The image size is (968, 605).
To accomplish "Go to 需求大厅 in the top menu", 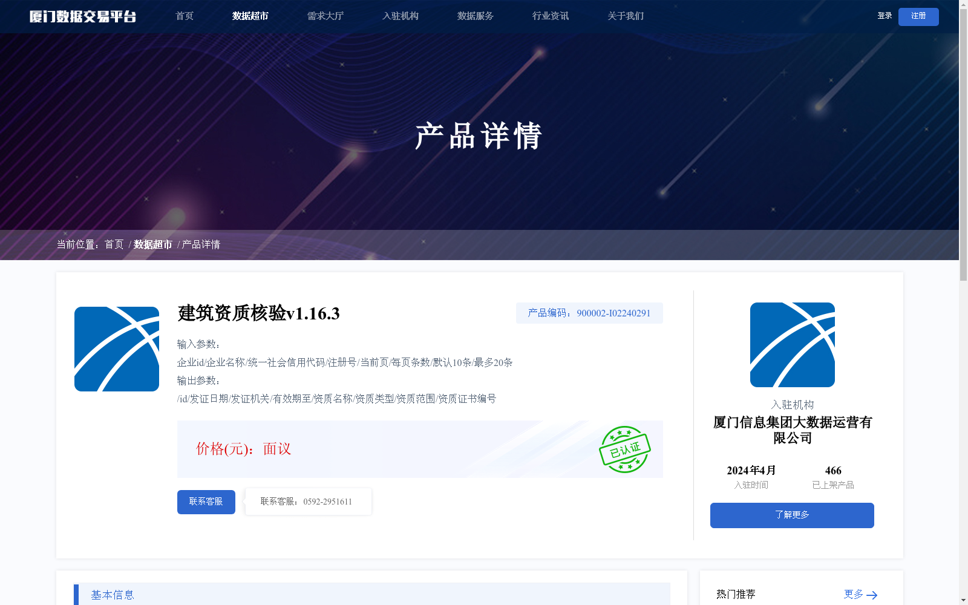I will tap(325, 16).
